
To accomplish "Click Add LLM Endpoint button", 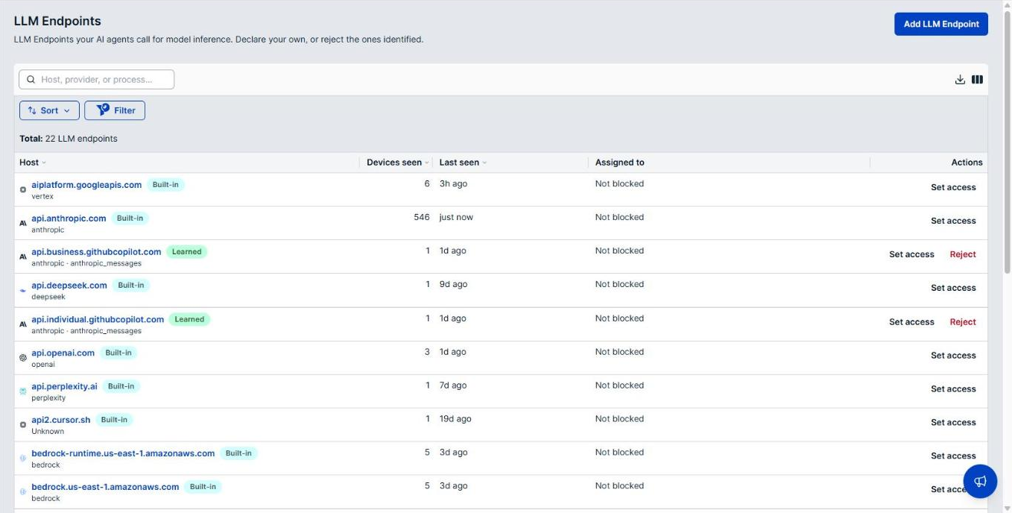I will coord(941,24).
